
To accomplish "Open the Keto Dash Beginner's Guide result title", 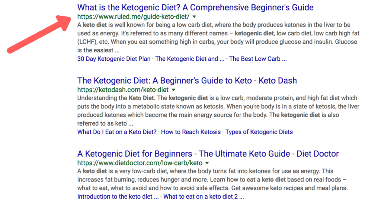I will pos(187,81).
